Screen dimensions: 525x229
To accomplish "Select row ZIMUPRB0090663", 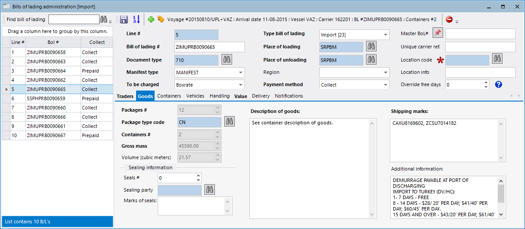I will (57, 62).
